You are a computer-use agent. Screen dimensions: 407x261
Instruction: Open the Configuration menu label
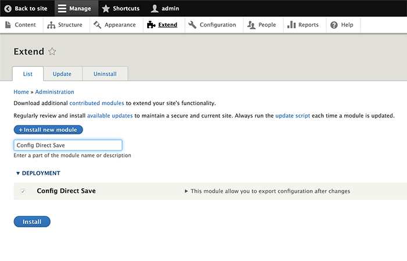[x=218, y=24]
